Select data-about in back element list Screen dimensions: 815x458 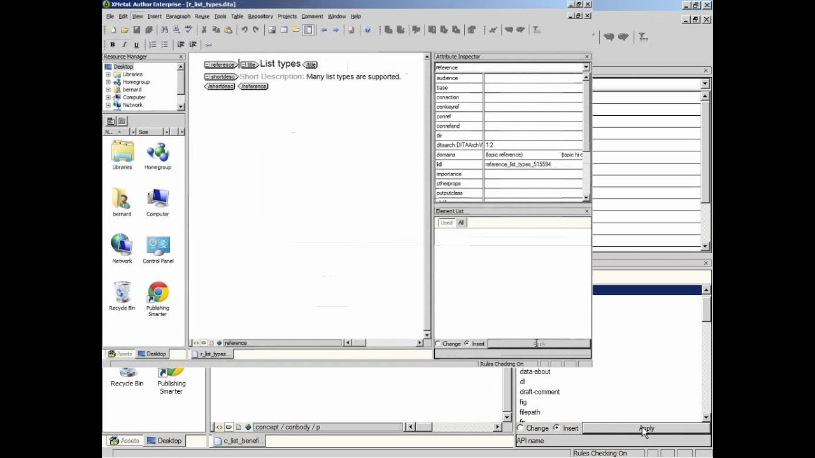(535, 371)
